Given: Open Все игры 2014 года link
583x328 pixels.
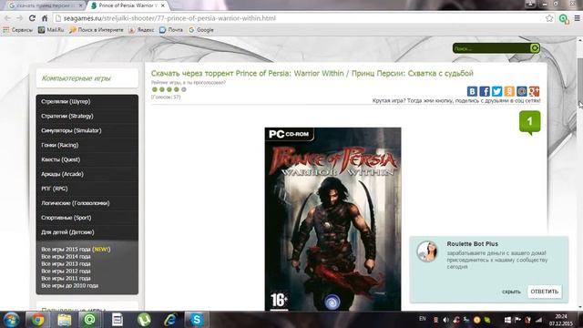Looking at the screenshot, I should (x=66, y=257).
